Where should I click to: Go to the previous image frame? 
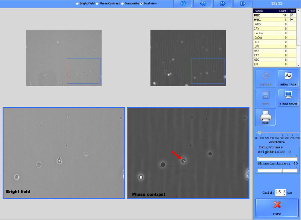[x=202, y=3]
